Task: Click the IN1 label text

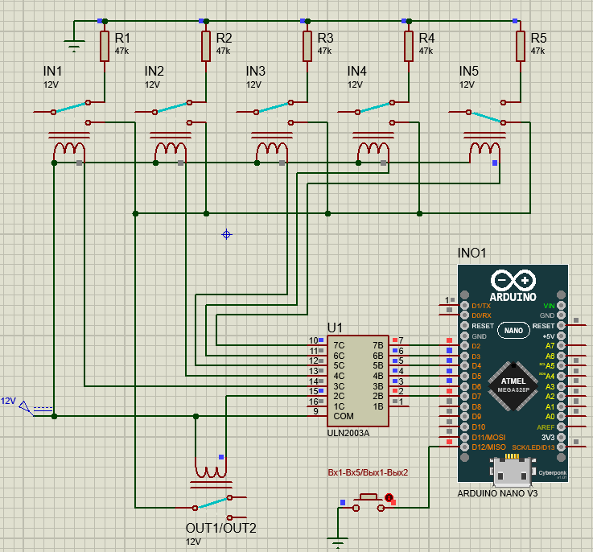Action: coord(52,71)
